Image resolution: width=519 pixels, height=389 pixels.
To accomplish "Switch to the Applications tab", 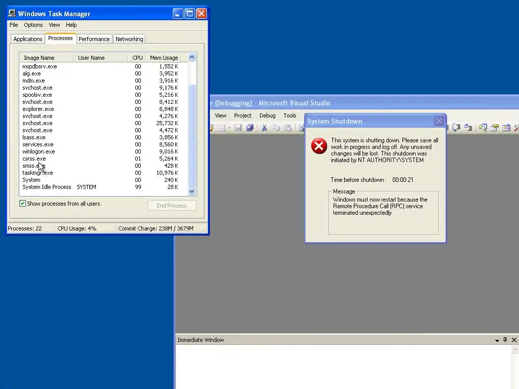I will 28,39.
